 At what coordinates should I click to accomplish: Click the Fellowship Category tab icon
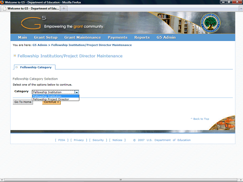click(x=17, y=67)
